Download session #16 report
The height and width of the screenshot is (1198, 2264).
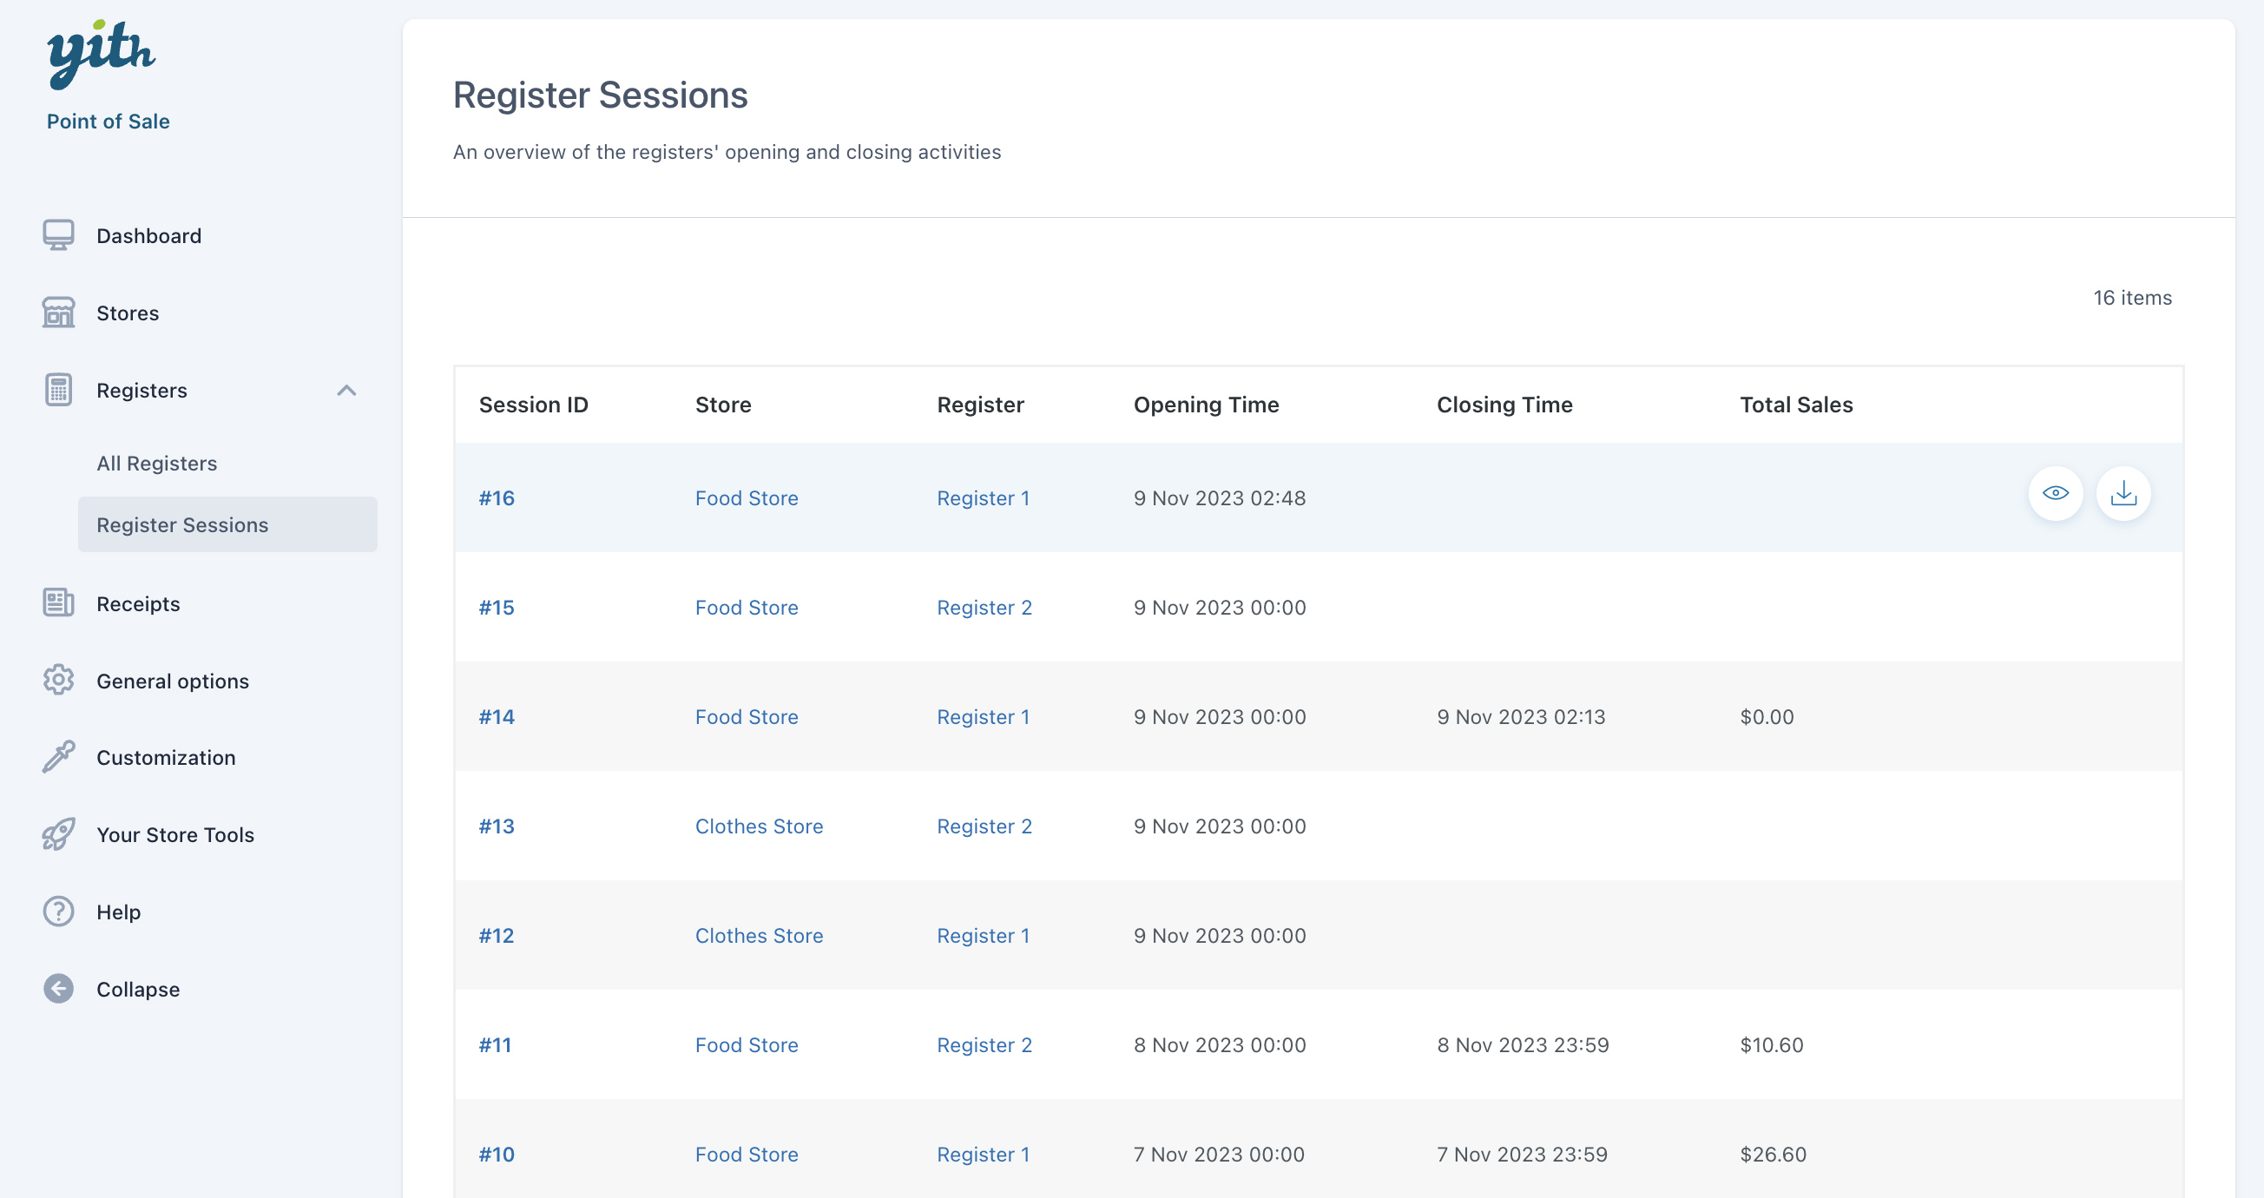(x=2122, y=494)
